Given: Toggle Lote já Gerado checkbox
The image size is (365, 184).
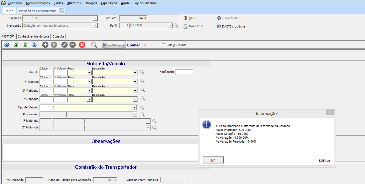Looking at the screenshot, I should click(163, 45).
